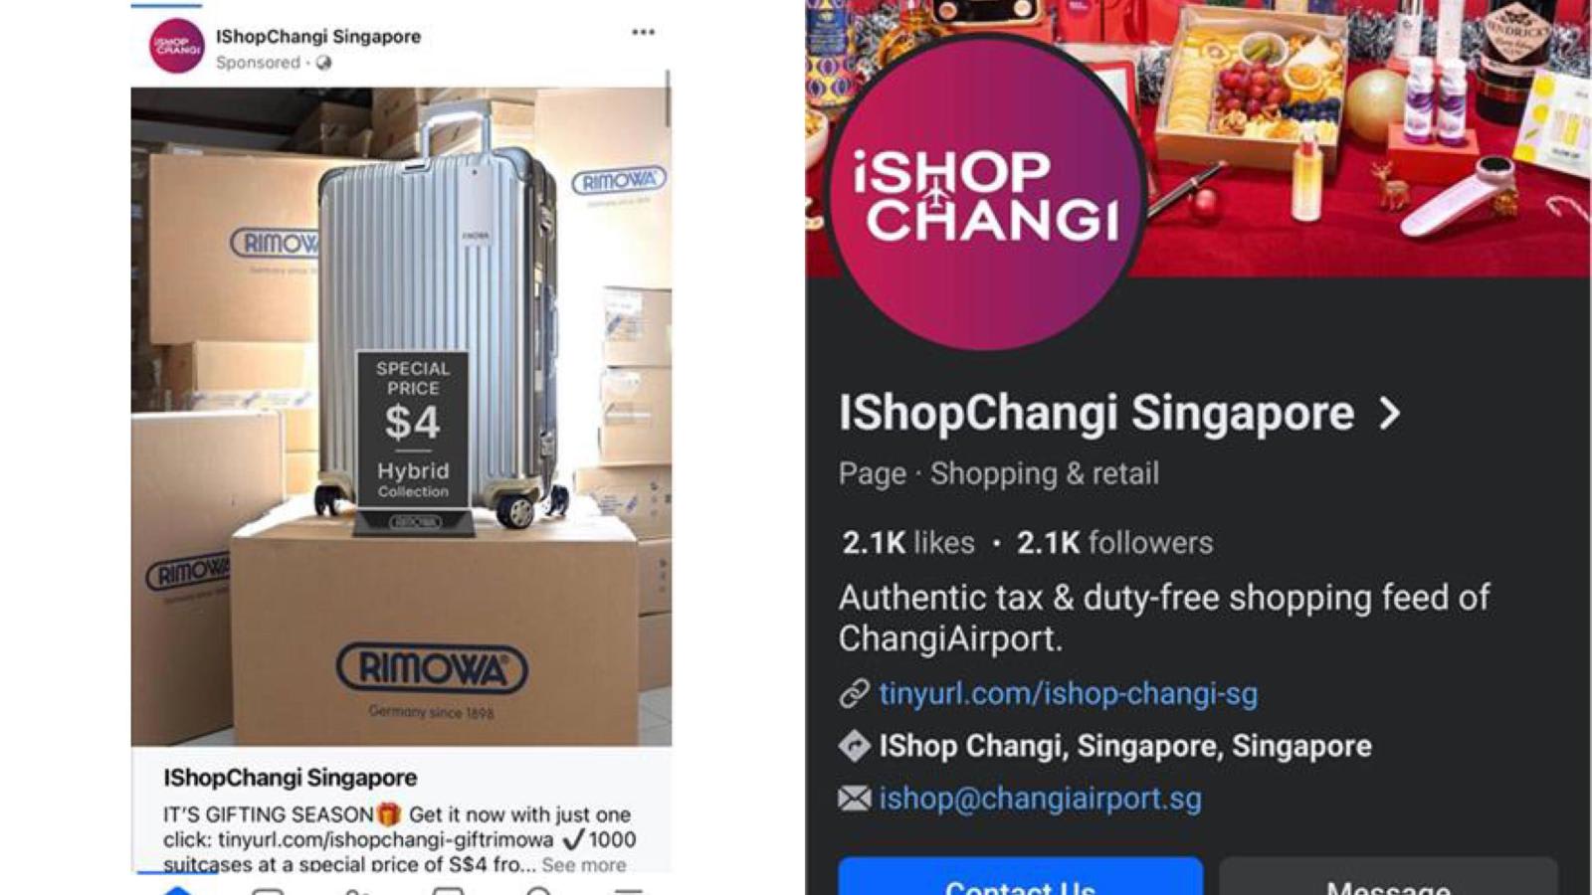Screen dimensions: 1592x895
Task: Tap the IShopChangi round avatar in post header
Action: [177, 46]
